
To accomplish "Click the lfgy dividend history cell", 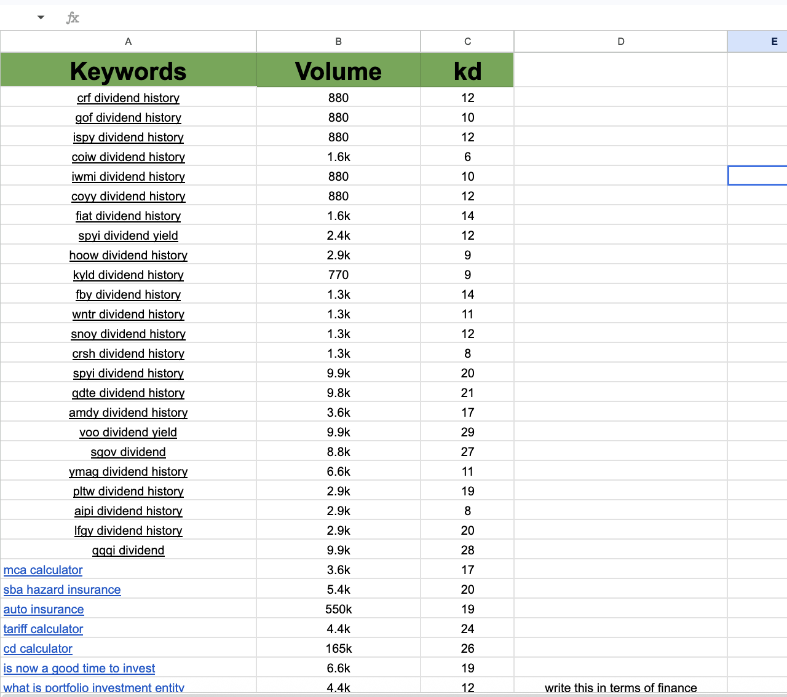I will pyautogui.click(x=129, y=530).
